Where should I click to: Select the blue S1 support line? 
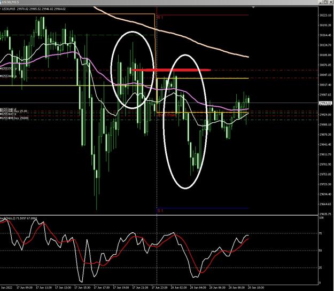pos(203,208)
